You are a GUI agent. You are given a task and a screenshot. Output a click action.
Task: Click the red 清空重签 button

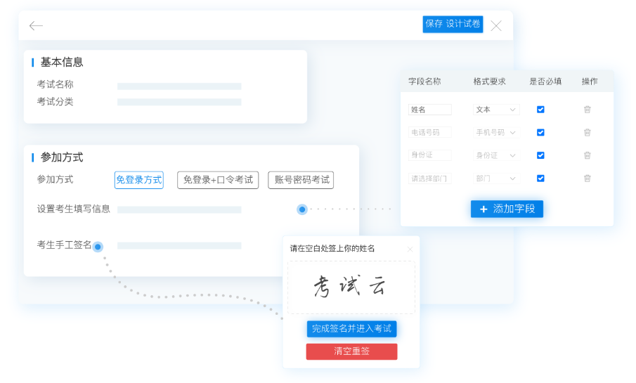pyautogui.click(x=351, y=351)
